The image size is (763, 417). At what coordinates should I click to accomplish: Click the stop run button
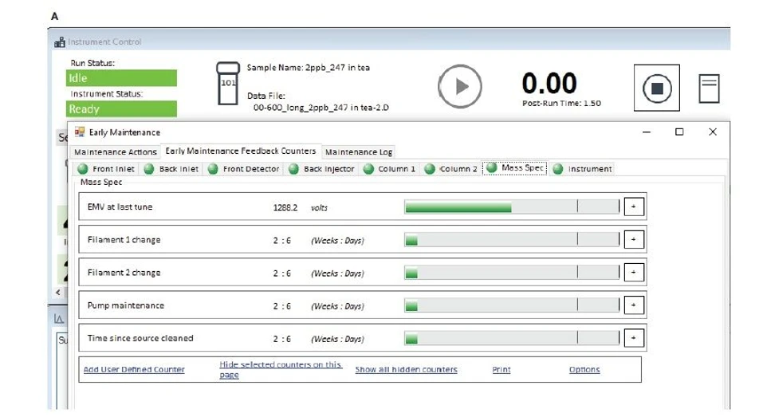pyautogui.click(x=656, y=88)
